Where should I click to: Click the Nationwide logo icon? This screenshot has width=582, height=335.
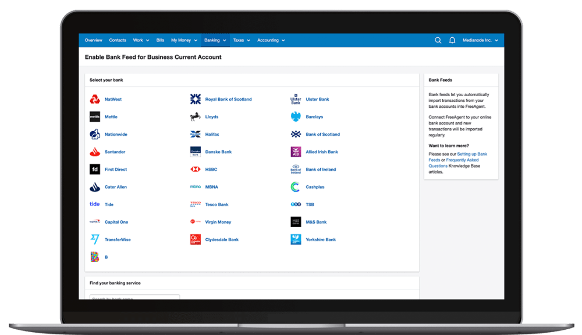pyautogui.click(x=95, y=134)
